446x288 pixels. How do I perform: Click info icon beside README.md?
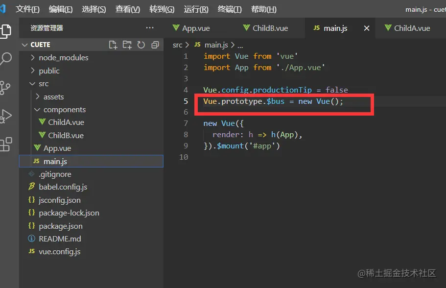[31, 239]
